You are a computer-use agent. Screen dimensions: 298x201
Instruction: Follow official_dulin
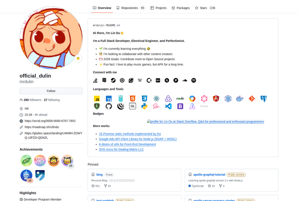51,91
